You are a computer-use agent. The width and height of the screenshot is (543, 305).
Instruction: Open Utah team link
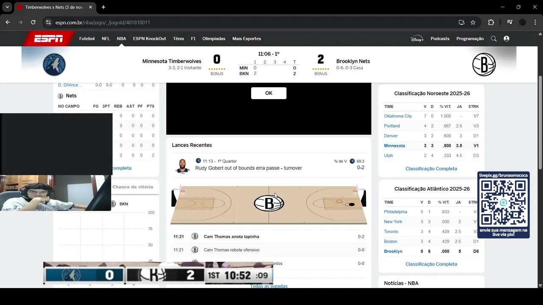[388, 155]
